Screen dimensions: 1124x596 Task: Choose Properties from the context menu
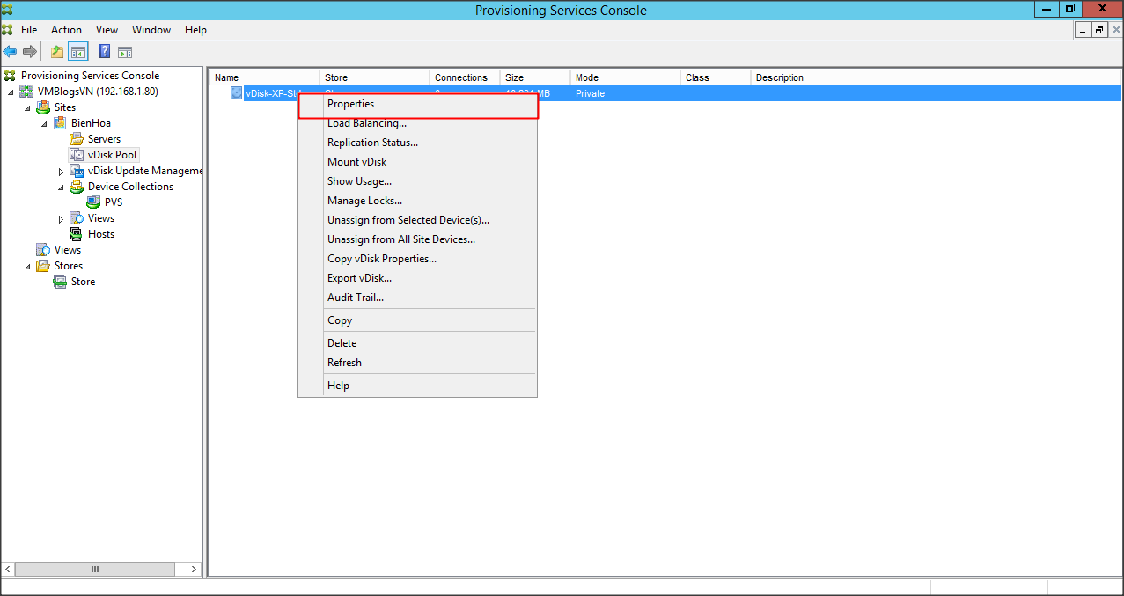[350, 104]
